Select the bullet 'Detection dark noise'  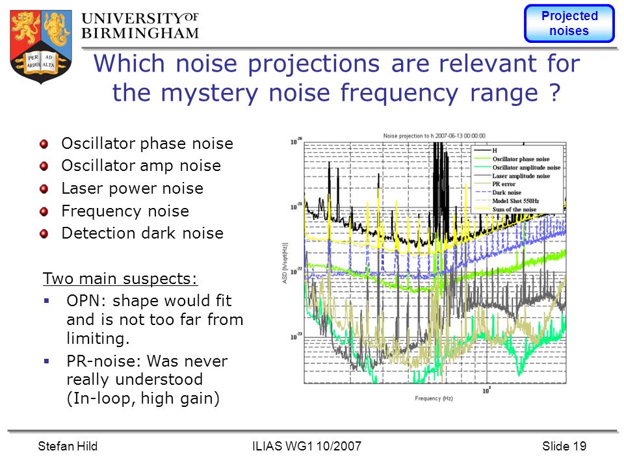coord(142,233)
